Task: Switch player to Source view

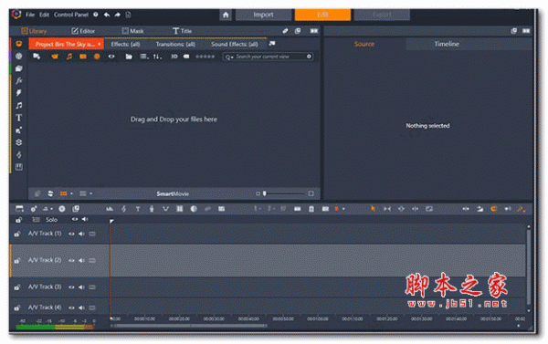Action: coord(364,44)
